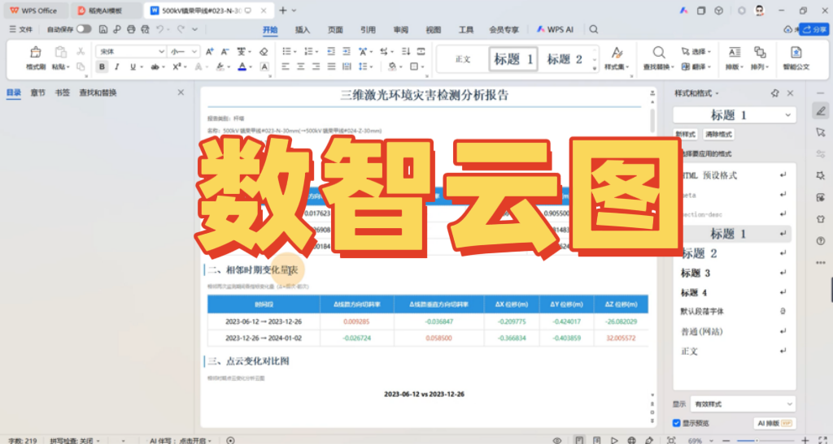Decrease font size with A- icon
This screenshot has width=833, height=444.
pos(225,51)
